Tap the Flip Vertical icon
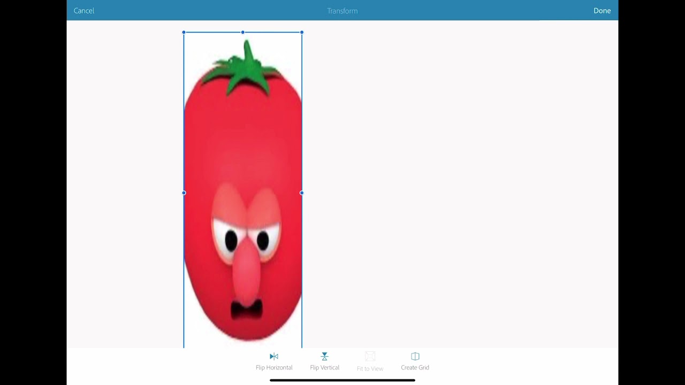685x385 pixels. [x=324, y=357]
